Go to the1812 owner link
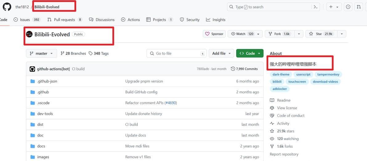This screenshot has height=161, width=367. click(22, 7)
